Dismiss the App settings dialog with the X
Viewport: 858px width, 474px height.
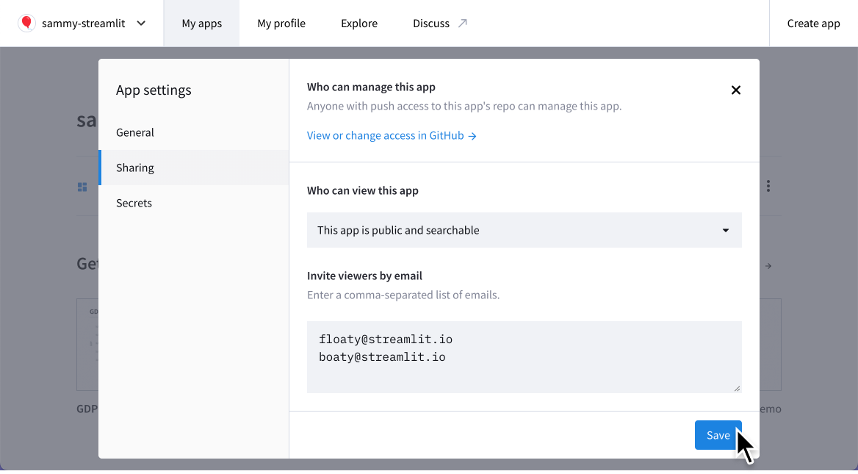pyautogui.click(x=735, y=90)
